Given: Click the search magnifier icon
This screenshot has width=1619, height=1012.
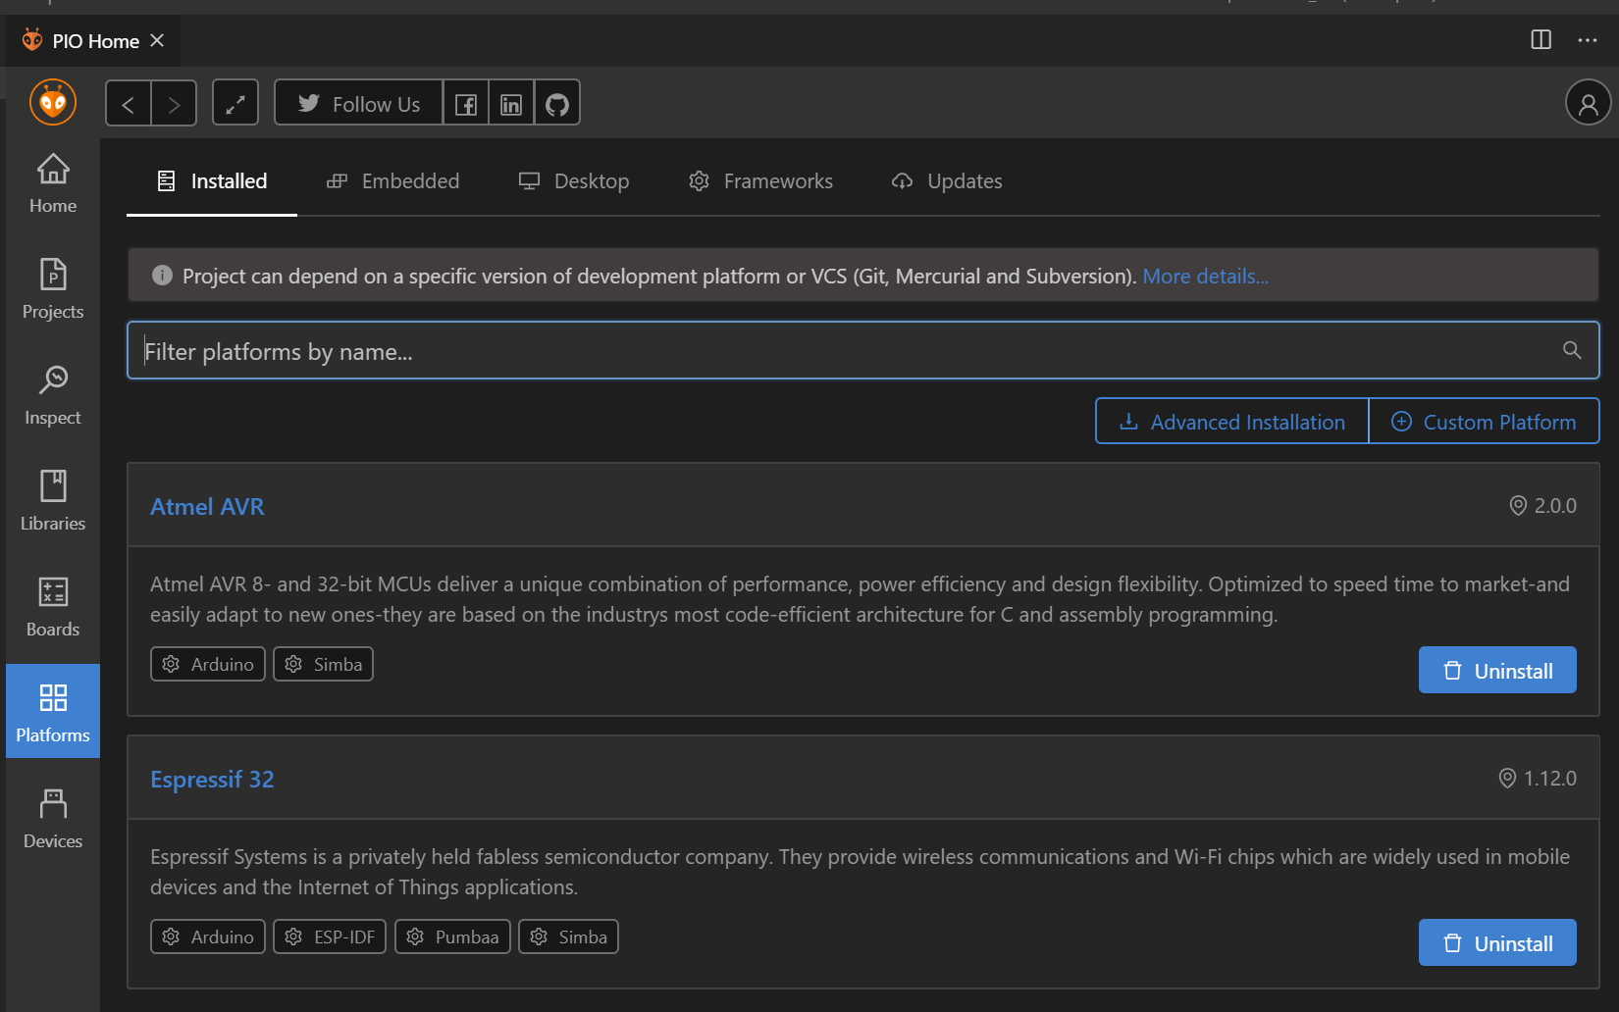Looking at the screenshot, I should (x=1572, y=350).
